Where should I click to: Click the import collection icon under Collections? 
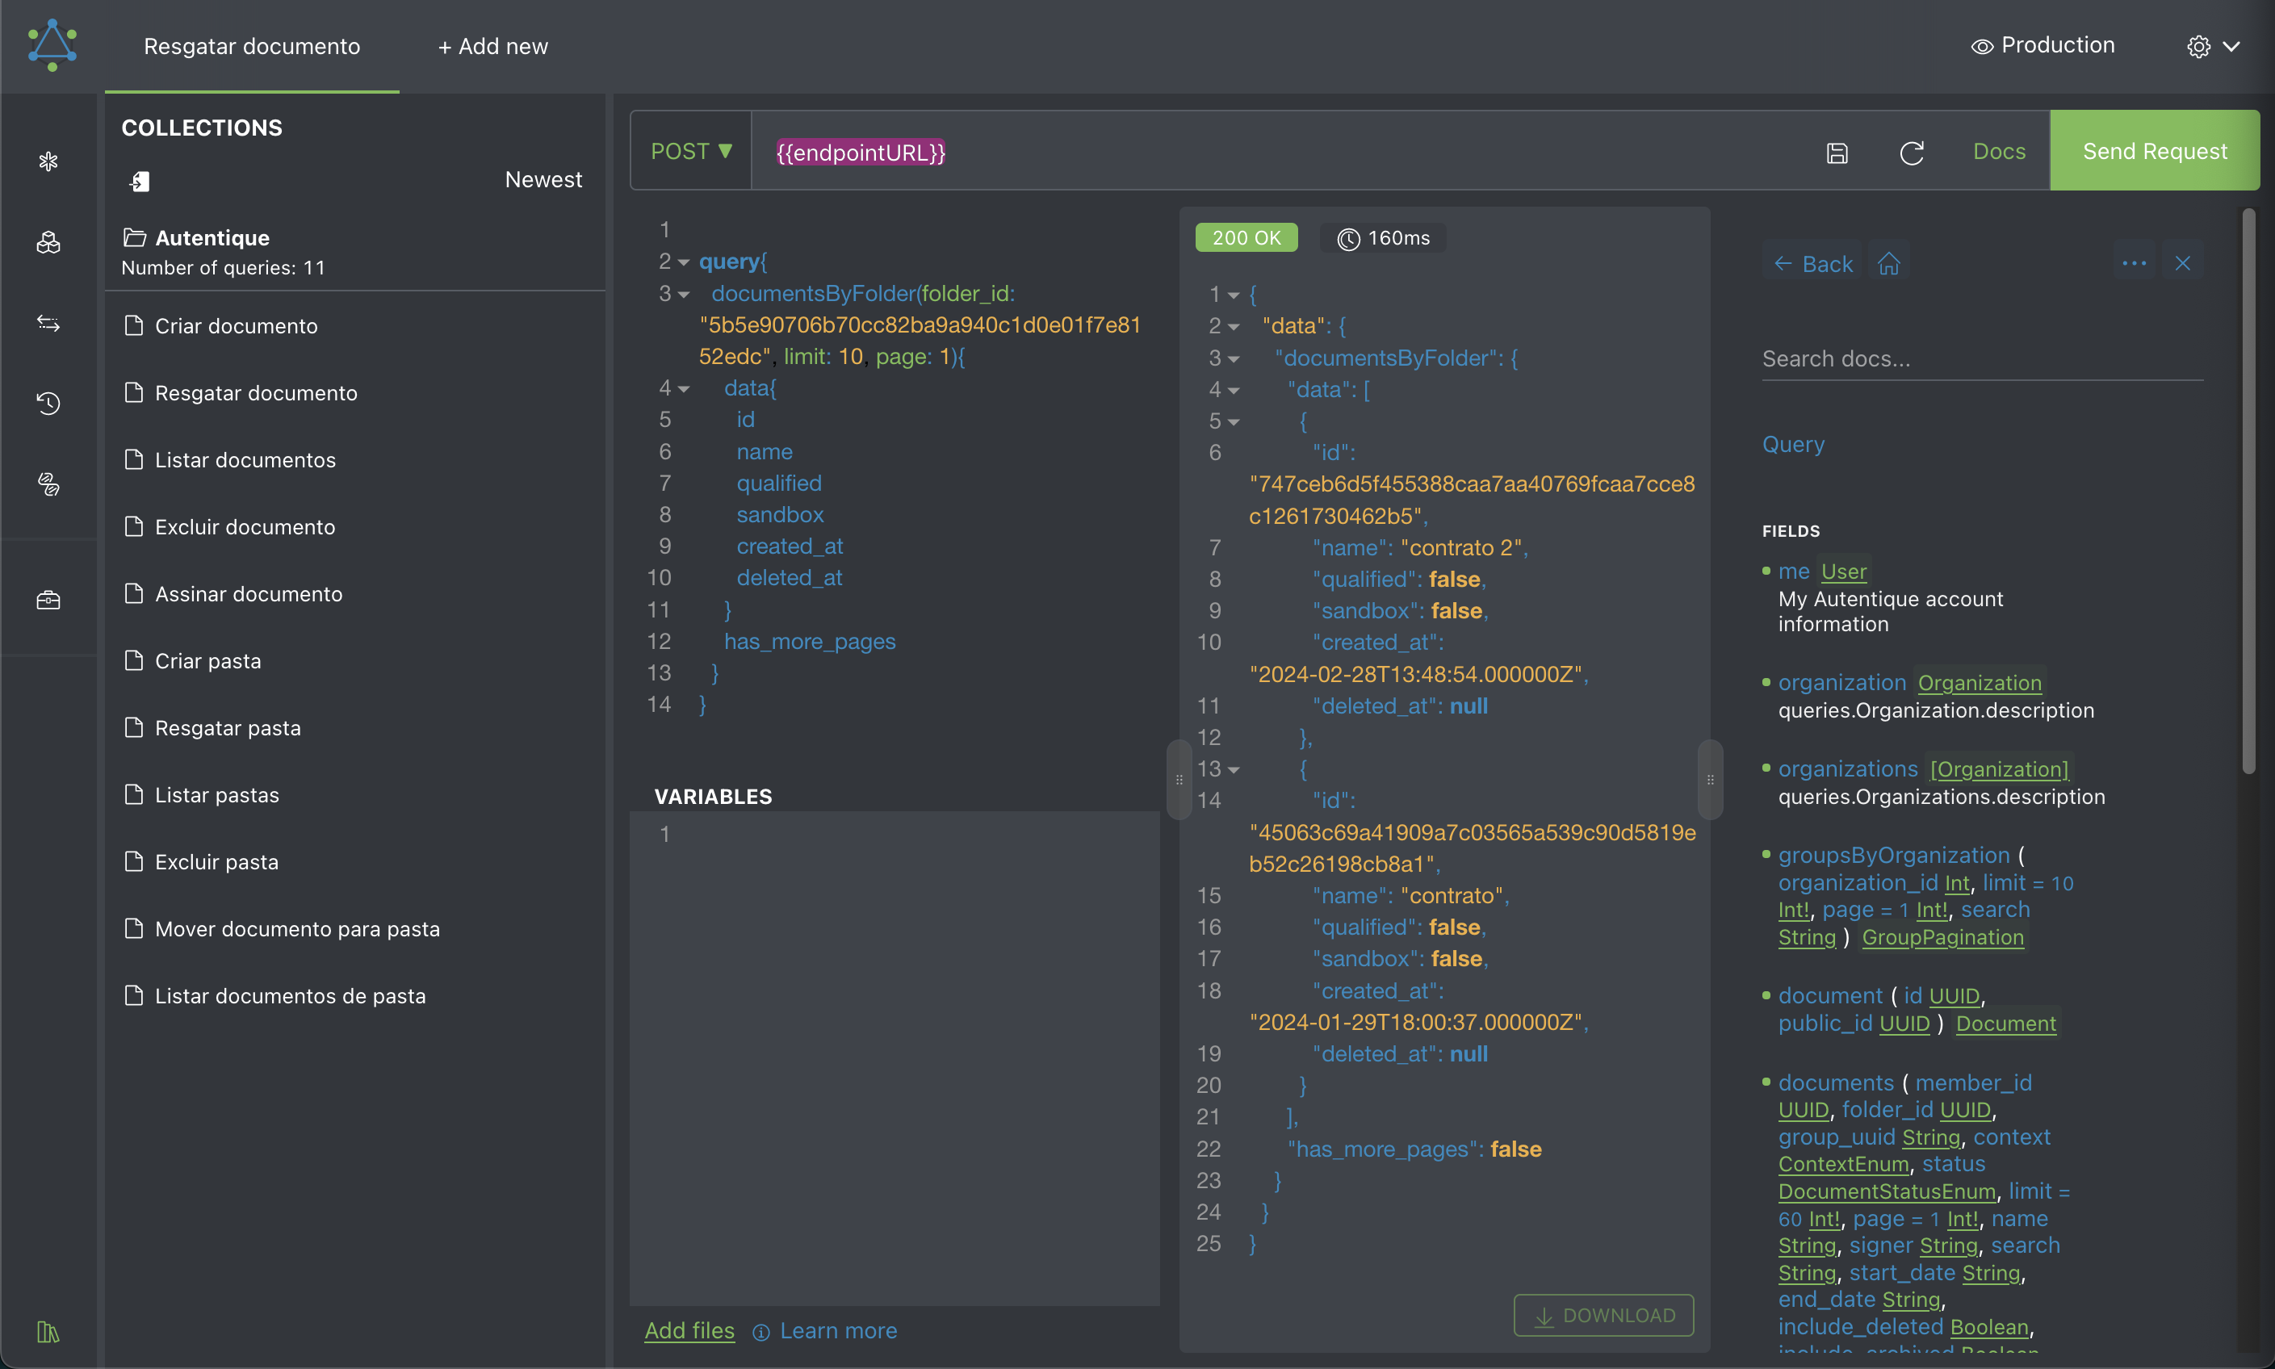[x=140, y=181]
